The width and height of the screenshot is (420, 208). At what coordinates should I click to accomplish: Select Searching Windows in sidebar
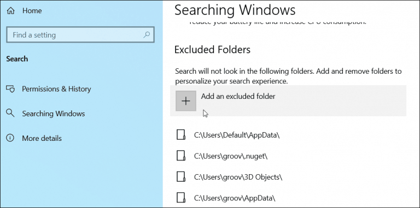[x=53, y=114]
